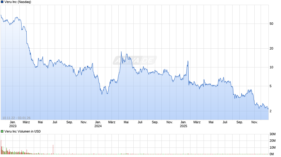The image size is (281, 157).
Task: Click the volume axis label 30M
Action: pos(273,134)
